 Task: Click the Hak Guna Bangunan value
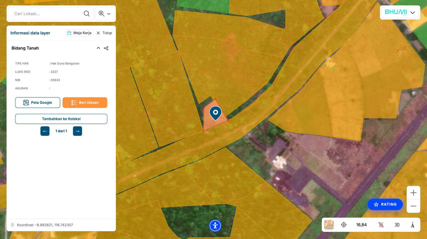65,64
